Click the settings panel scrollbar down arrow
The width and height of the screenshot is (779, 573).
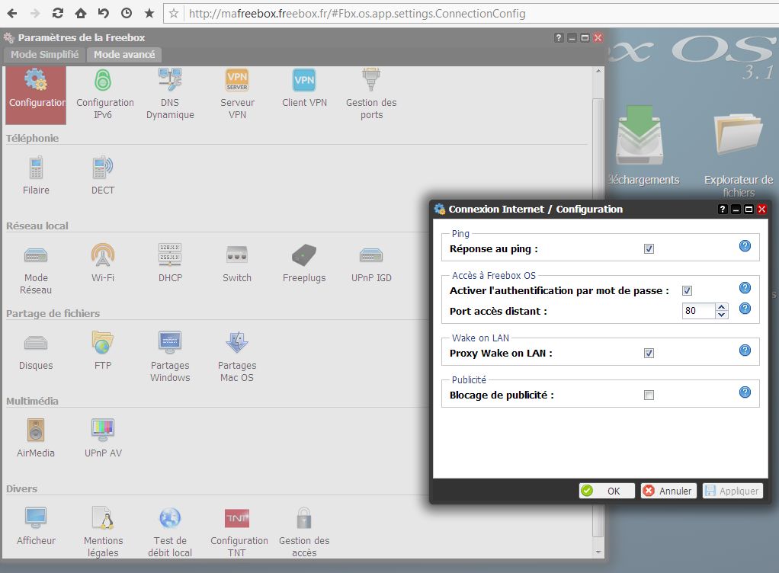pyautogui.click(x=598, y=552)
